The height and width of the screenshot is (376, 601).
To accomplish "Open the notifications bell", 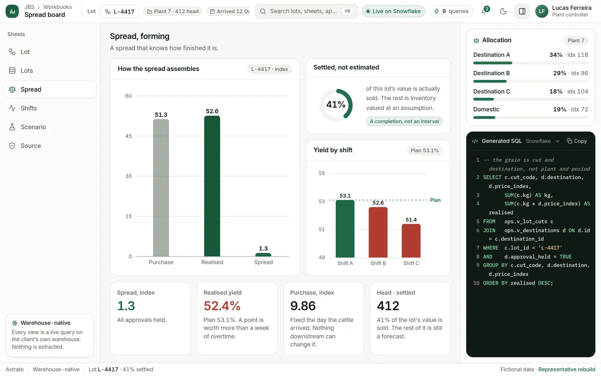I will tap(484, 11).
